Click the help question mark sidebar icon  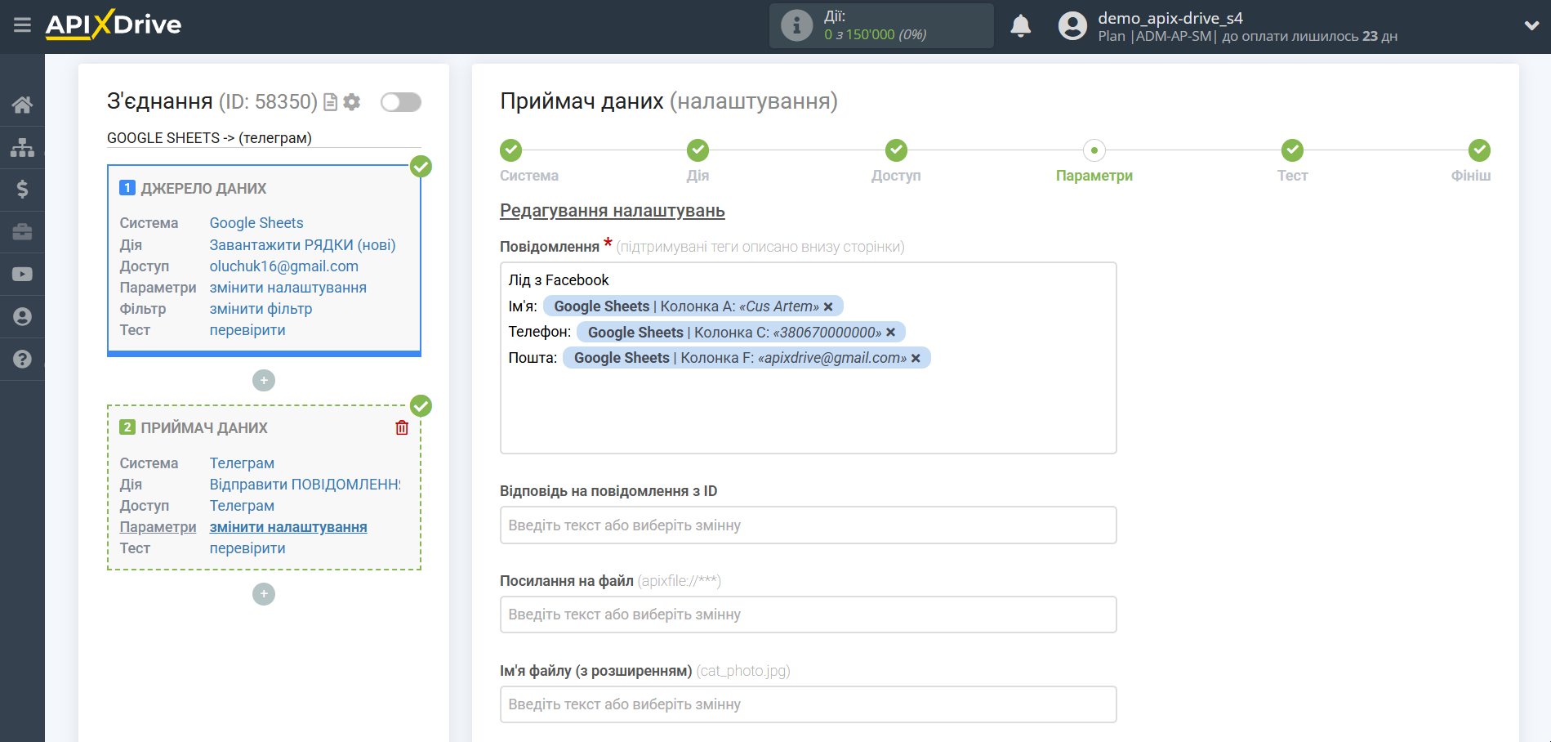[22, 359]
